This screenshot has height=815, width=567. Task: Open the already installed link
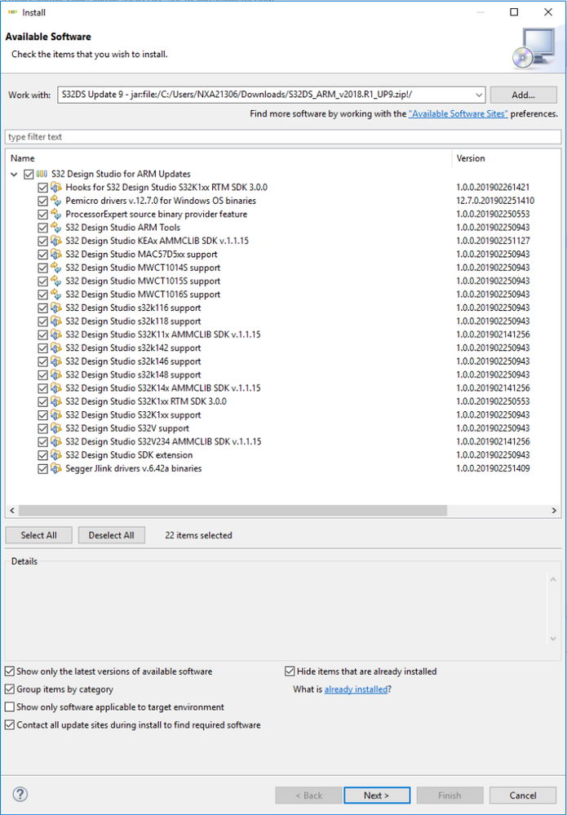[356, 689]
